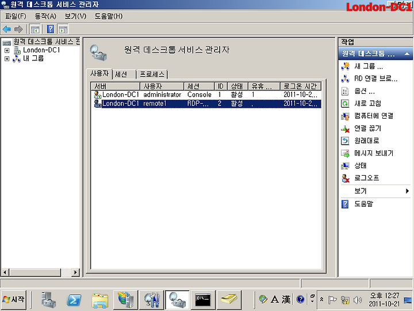Image resolution: width=414 pixels, height=311 pixels.
Task: Sort by the 상태 column header
Action: point(237,86)
